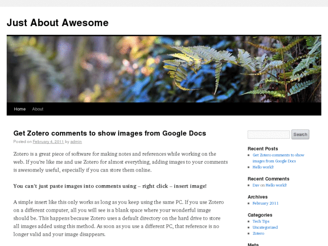Focus the sidebar search input field
The width and height of the screenshot is (328, 246).
click(x=268, y=135)
